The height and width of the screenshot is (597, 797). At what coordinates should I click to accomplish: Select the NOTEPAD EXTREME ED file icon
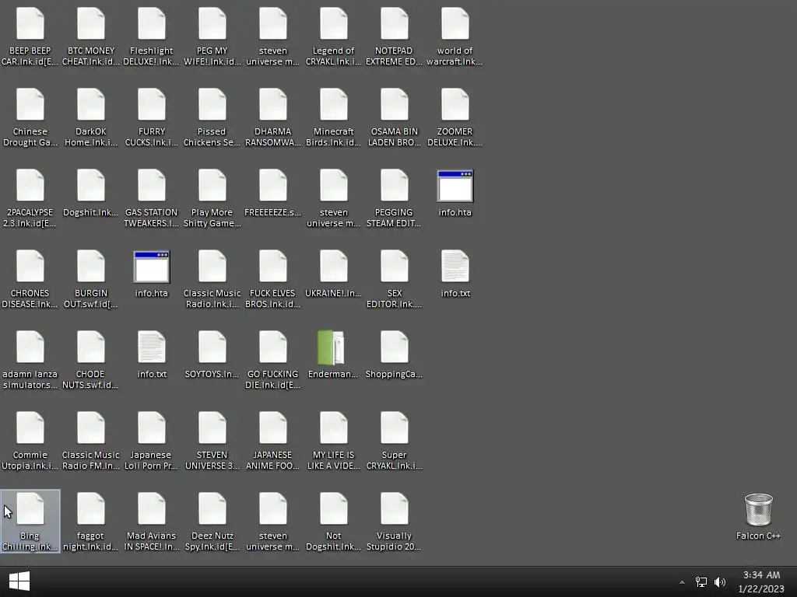394,23
